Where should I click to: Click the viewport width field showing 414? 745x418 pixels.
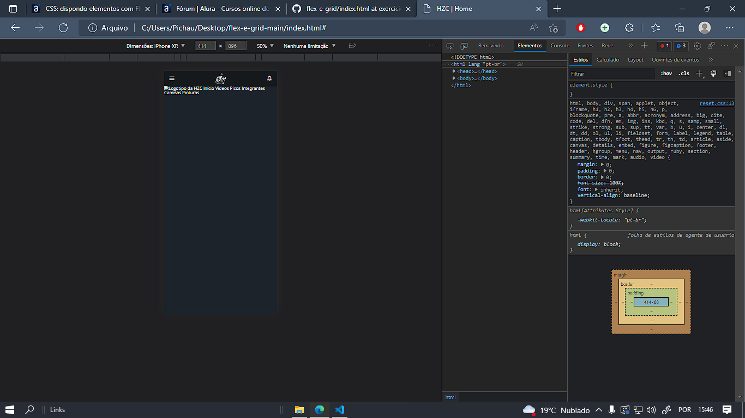coord(205,46)
